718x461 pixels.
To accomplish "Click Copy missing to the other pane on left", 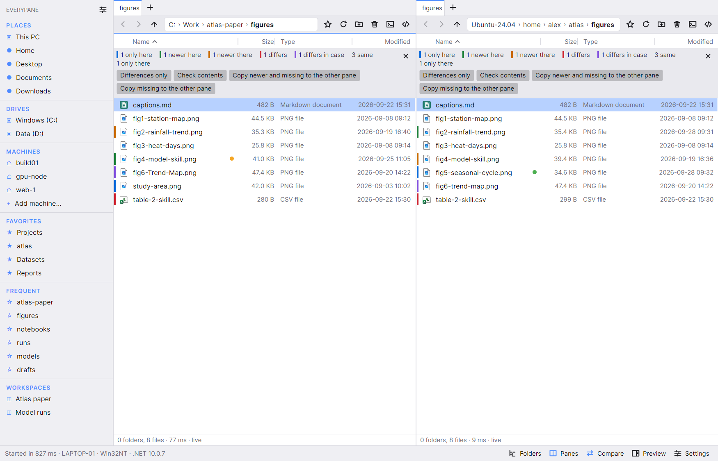I will coord(166,89).
